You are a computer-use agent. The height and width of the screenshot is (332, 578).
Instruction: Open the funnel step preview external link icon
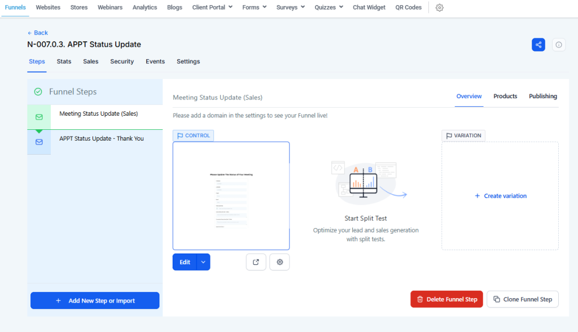click(x=256, y=262)
